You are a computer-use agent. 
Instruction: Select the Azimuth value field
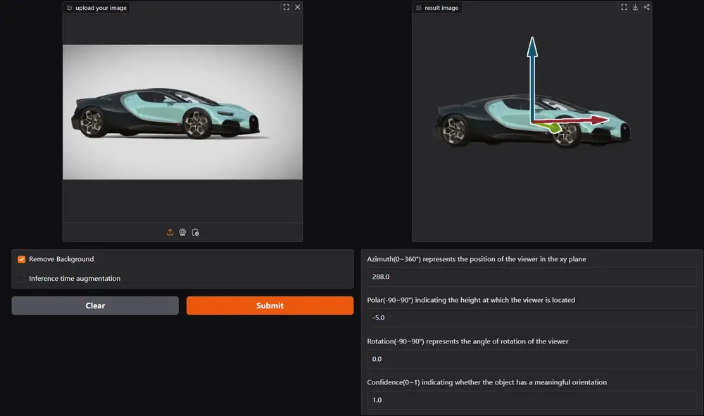coord(532,277)
